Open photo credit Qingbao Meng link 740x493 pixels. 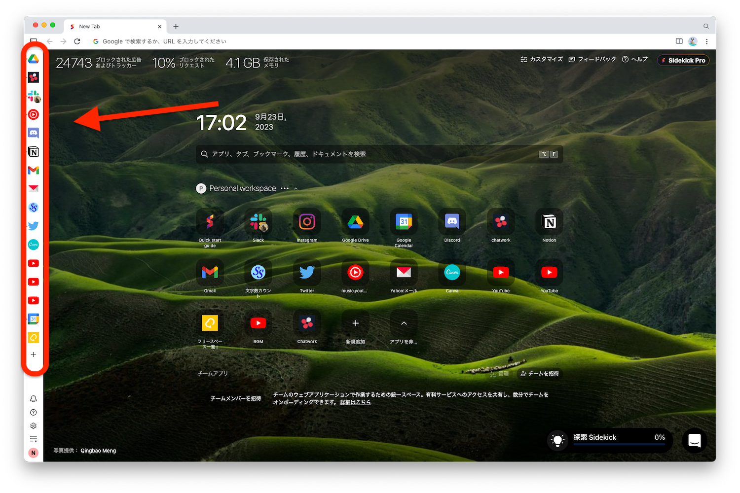tap(98, 451)
